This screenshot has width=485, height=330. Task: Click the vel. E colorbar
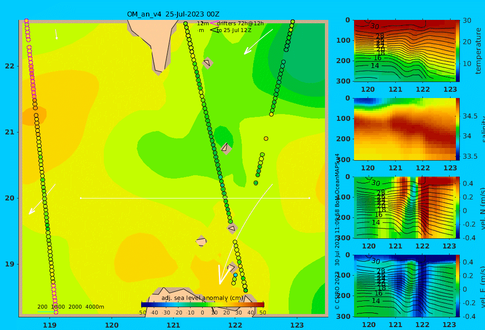457,286
